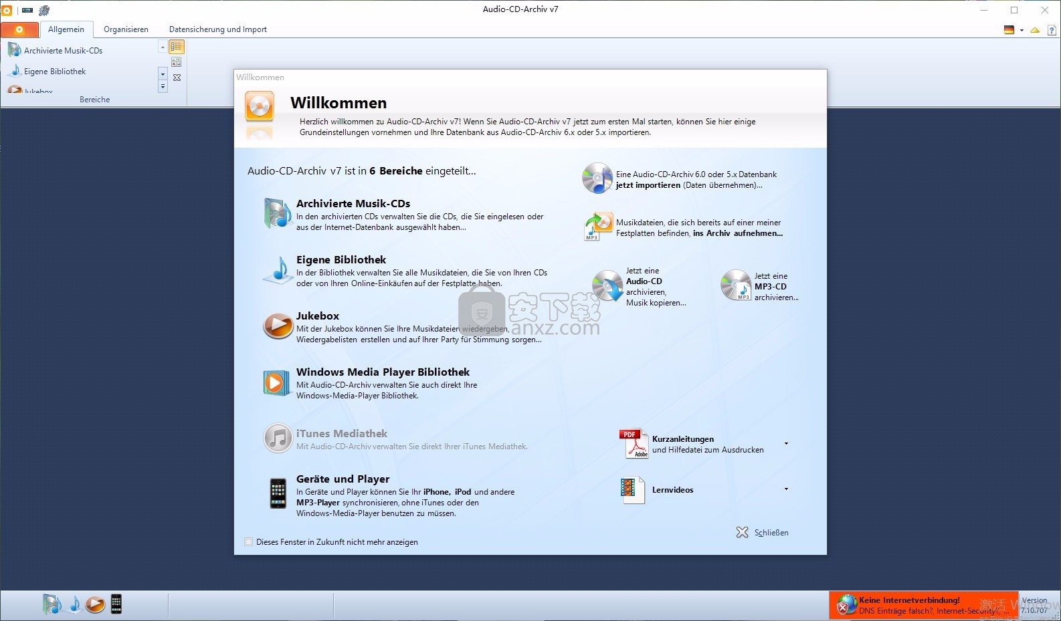This screenshot has height=621, width=1061.
Task: Open the Windows Media Player Bibliothek heading
Action: (383, 372)
